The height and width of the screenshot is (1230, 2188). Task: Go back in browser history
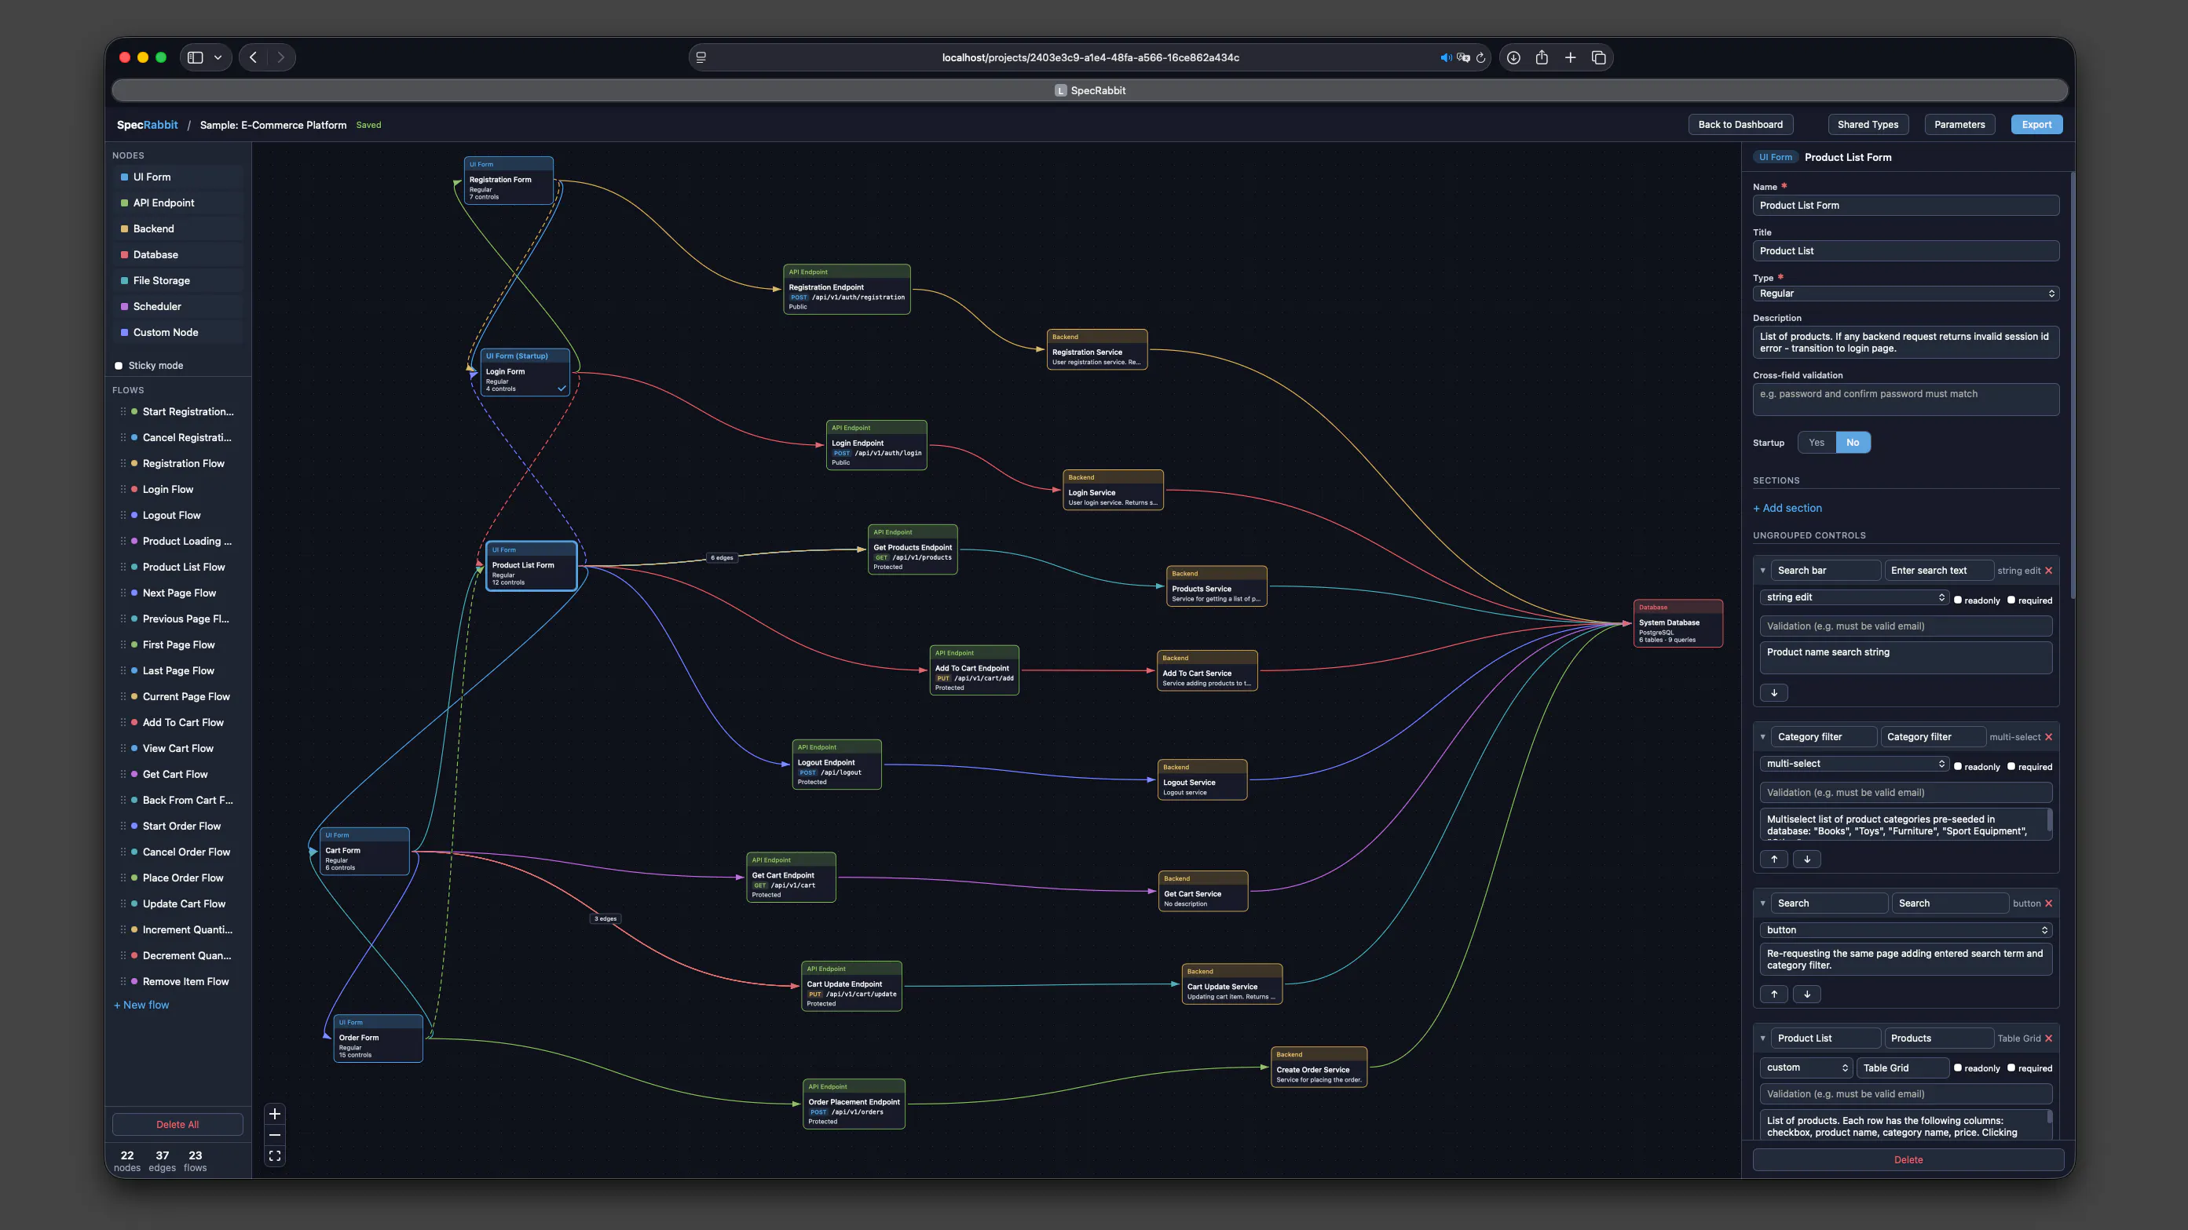tap(253, 58)
